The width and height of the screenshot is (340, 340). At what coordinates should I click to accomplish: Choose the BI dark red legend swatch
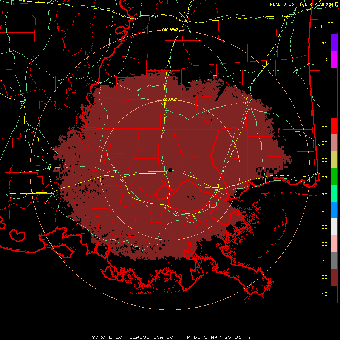[334, 277]
